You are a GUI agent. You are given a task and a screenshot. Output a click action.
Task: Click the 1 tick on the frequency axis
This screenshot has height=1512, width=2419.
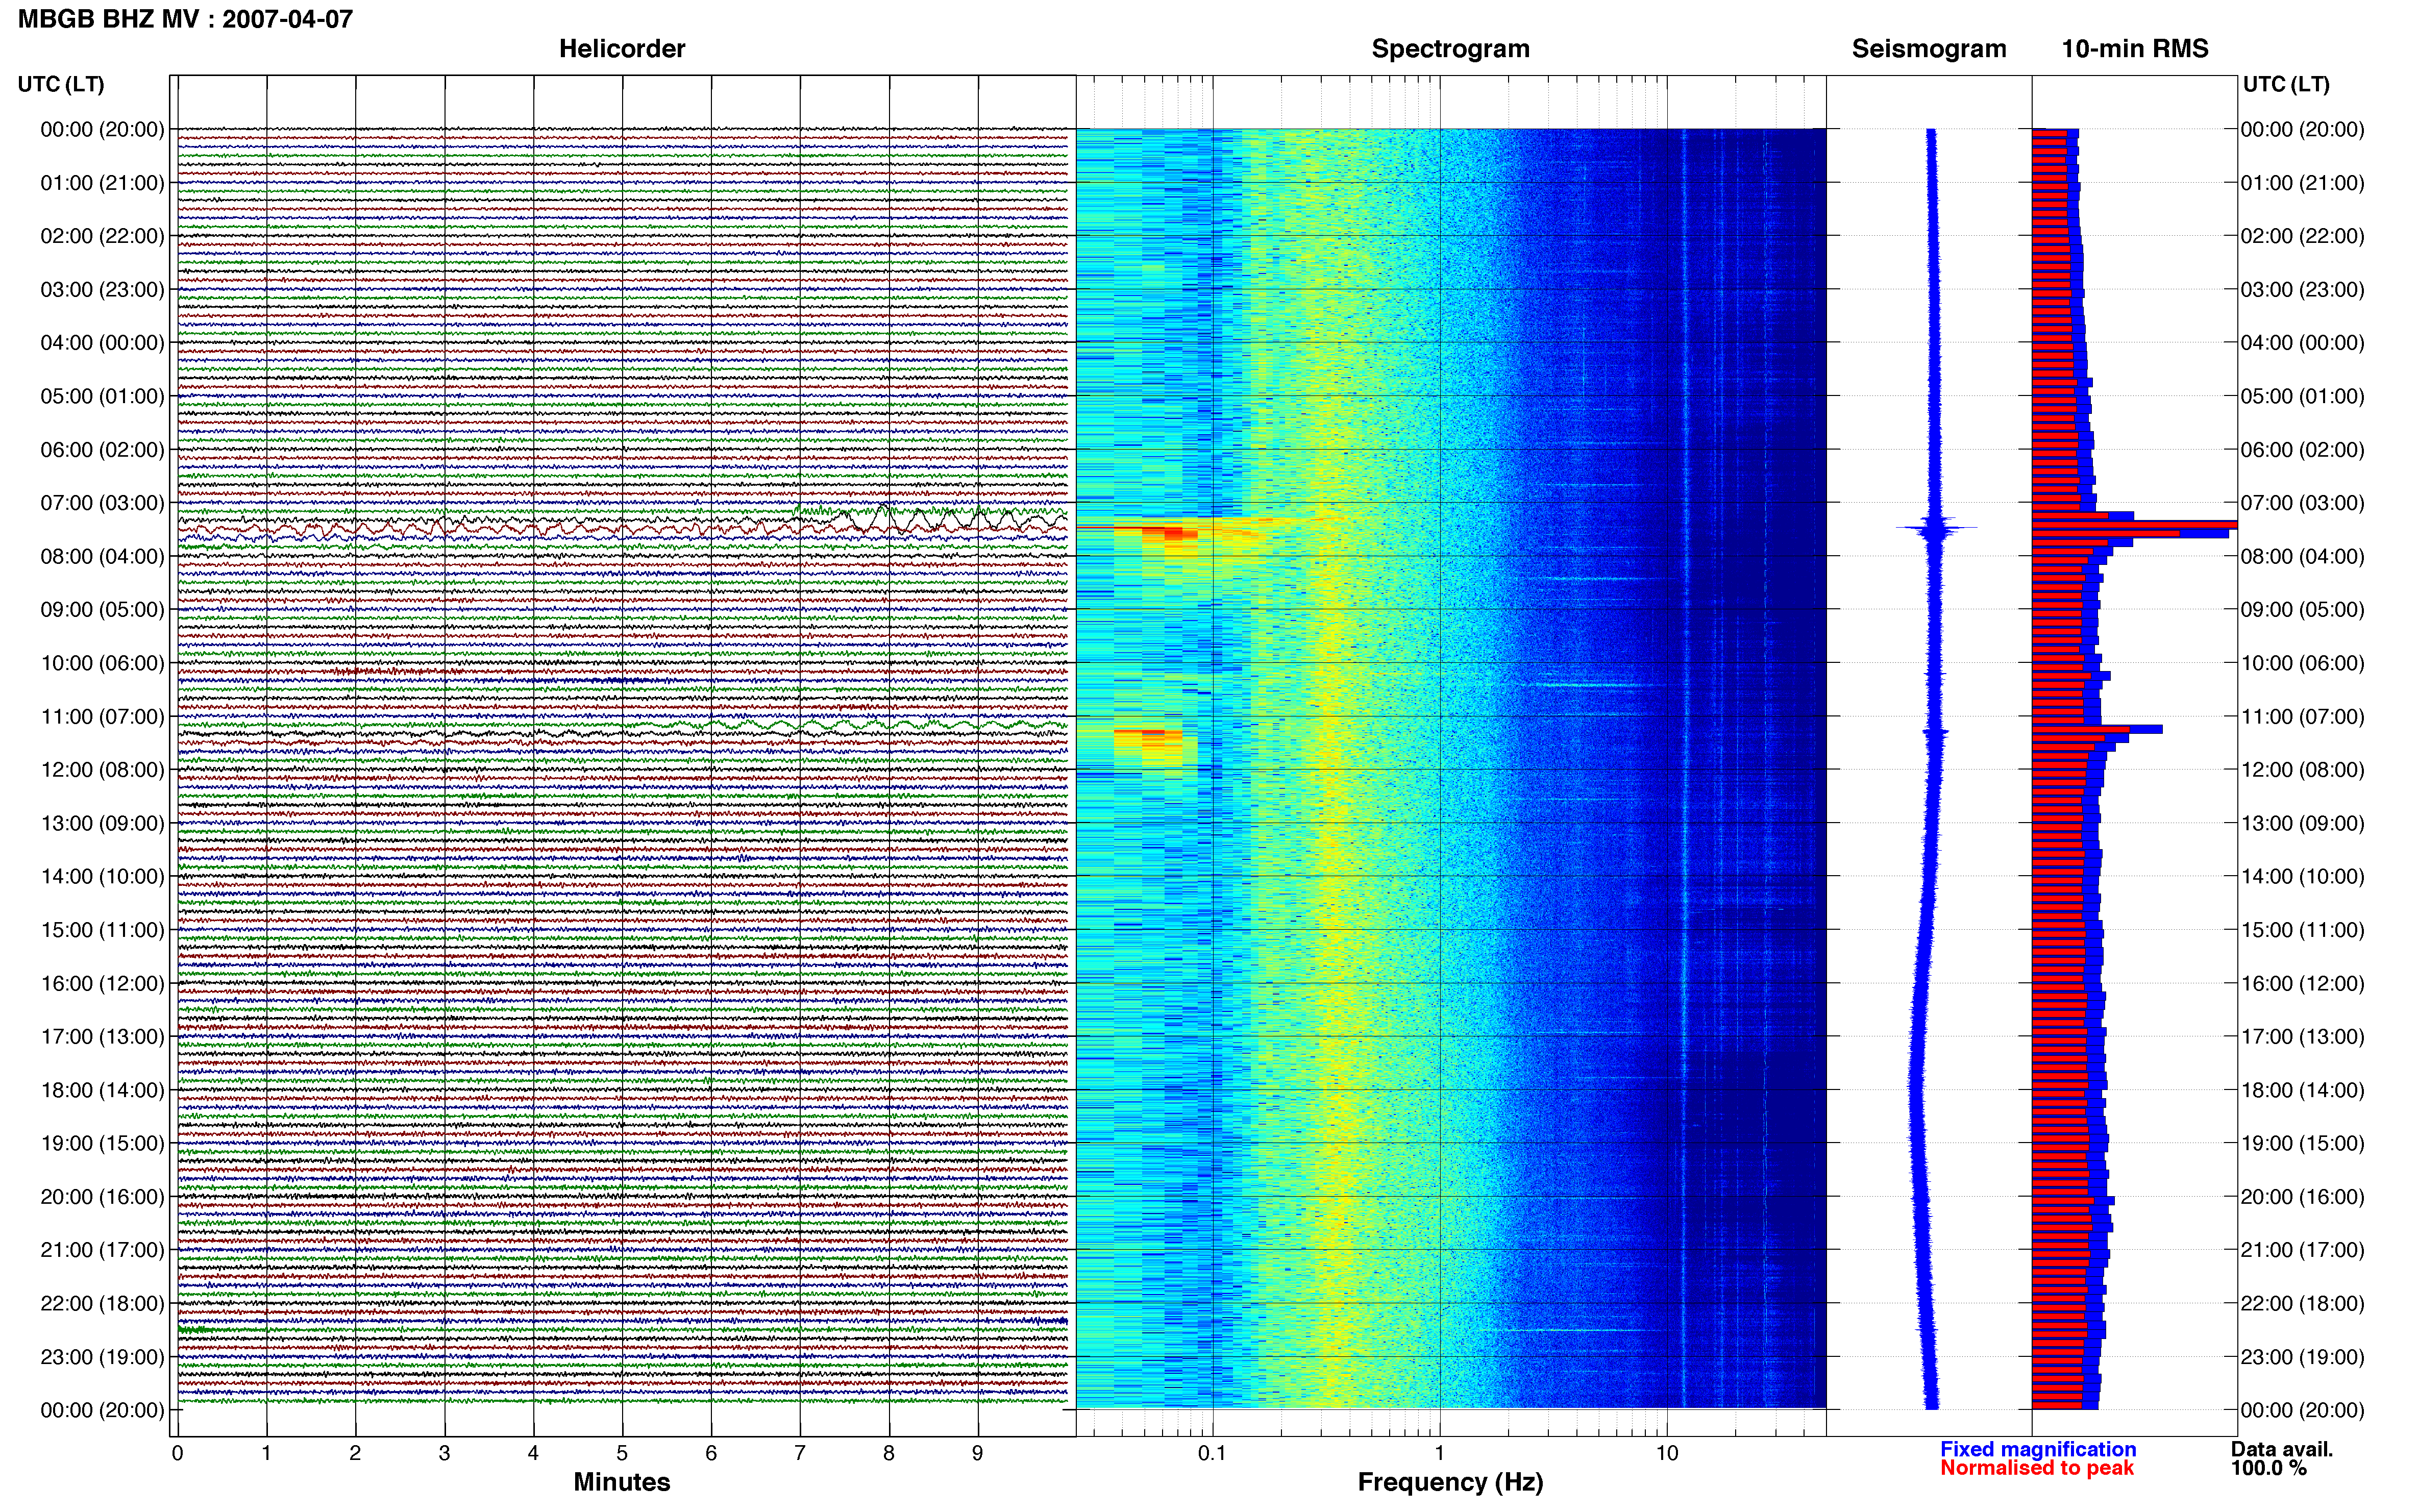click(1439, 1453)
